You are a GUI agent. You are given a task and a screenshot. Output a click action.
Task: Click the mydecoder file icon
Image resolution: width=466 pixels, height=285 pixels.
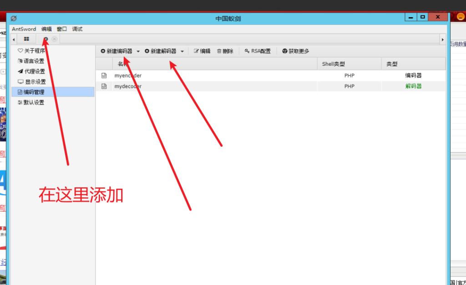tap(104, 86)
